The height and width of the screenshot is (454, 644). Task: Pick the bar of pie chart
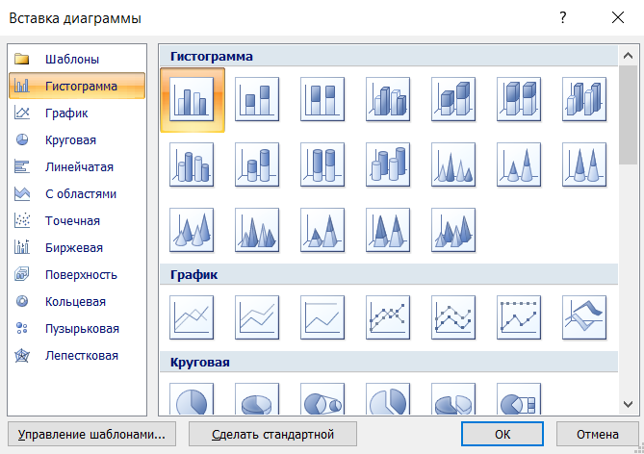pyautogui.click(x=519, y=399)
